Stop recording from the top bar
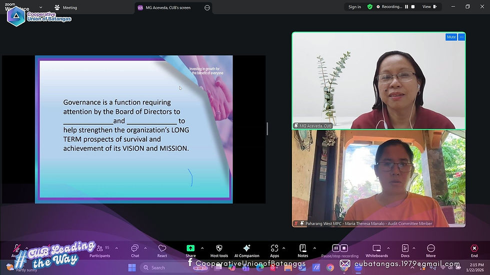The width and height of the screenshot is (490, 275). pos(413,7)
